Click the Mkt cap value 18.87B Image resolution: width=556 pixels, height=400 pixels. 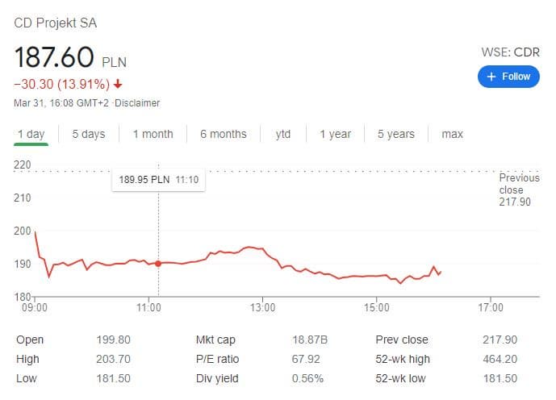click(307, 340)
